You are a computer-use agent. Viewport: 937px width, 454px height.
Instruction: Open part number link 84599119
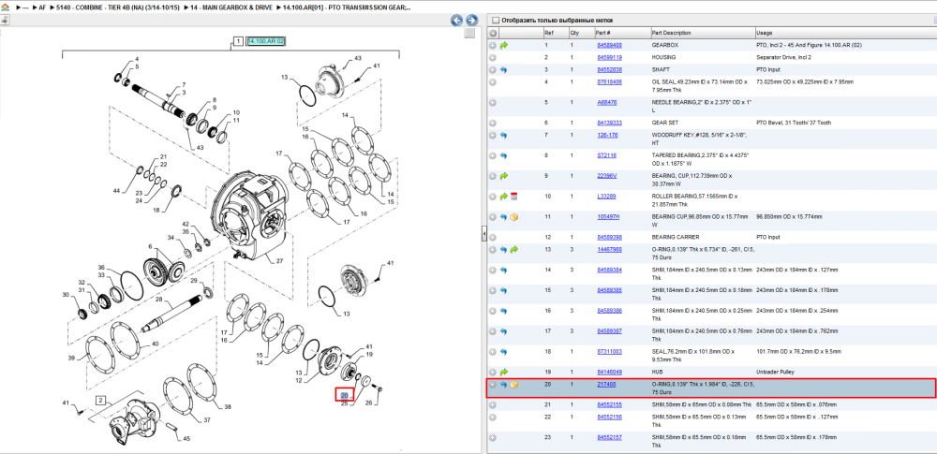[610, 58]
